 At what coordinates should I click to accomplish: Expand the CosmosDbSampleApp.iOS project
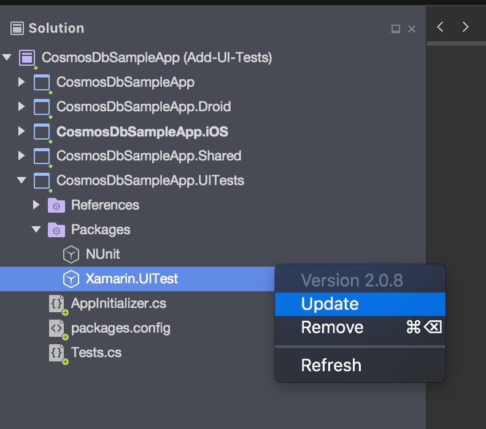[21, 131]
